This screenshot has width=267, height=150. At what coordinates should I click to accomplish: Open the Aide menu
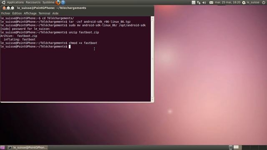pyautogui.click(x=55, y=13)
